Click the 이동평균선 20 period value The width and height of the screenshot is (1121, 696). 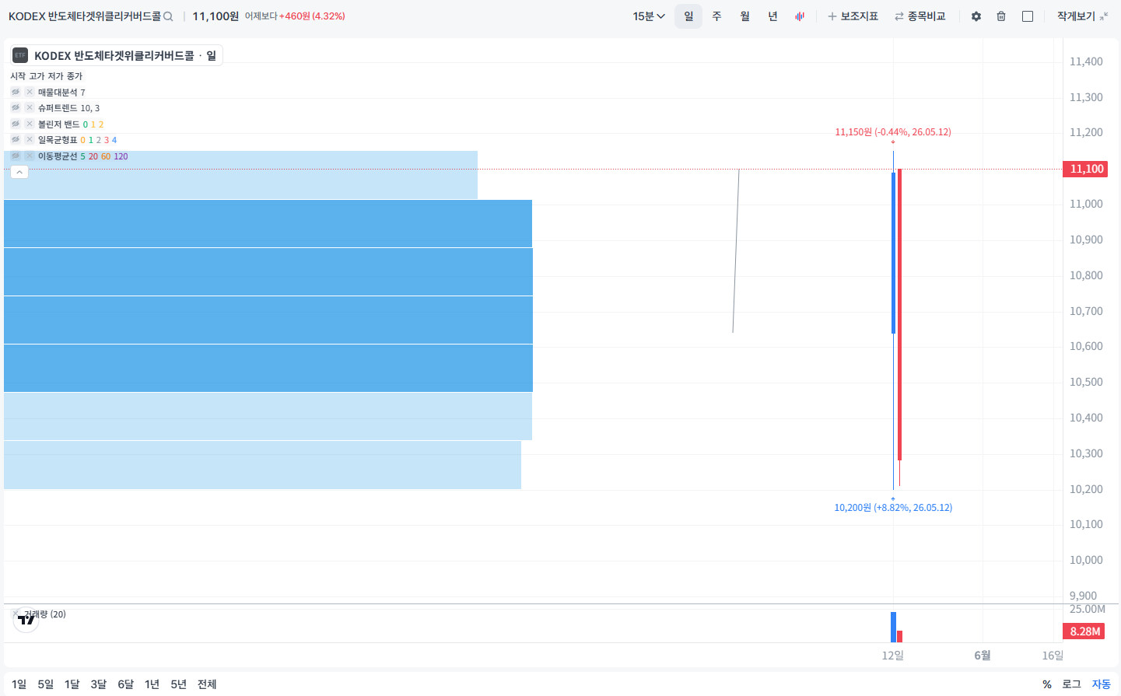93,156
